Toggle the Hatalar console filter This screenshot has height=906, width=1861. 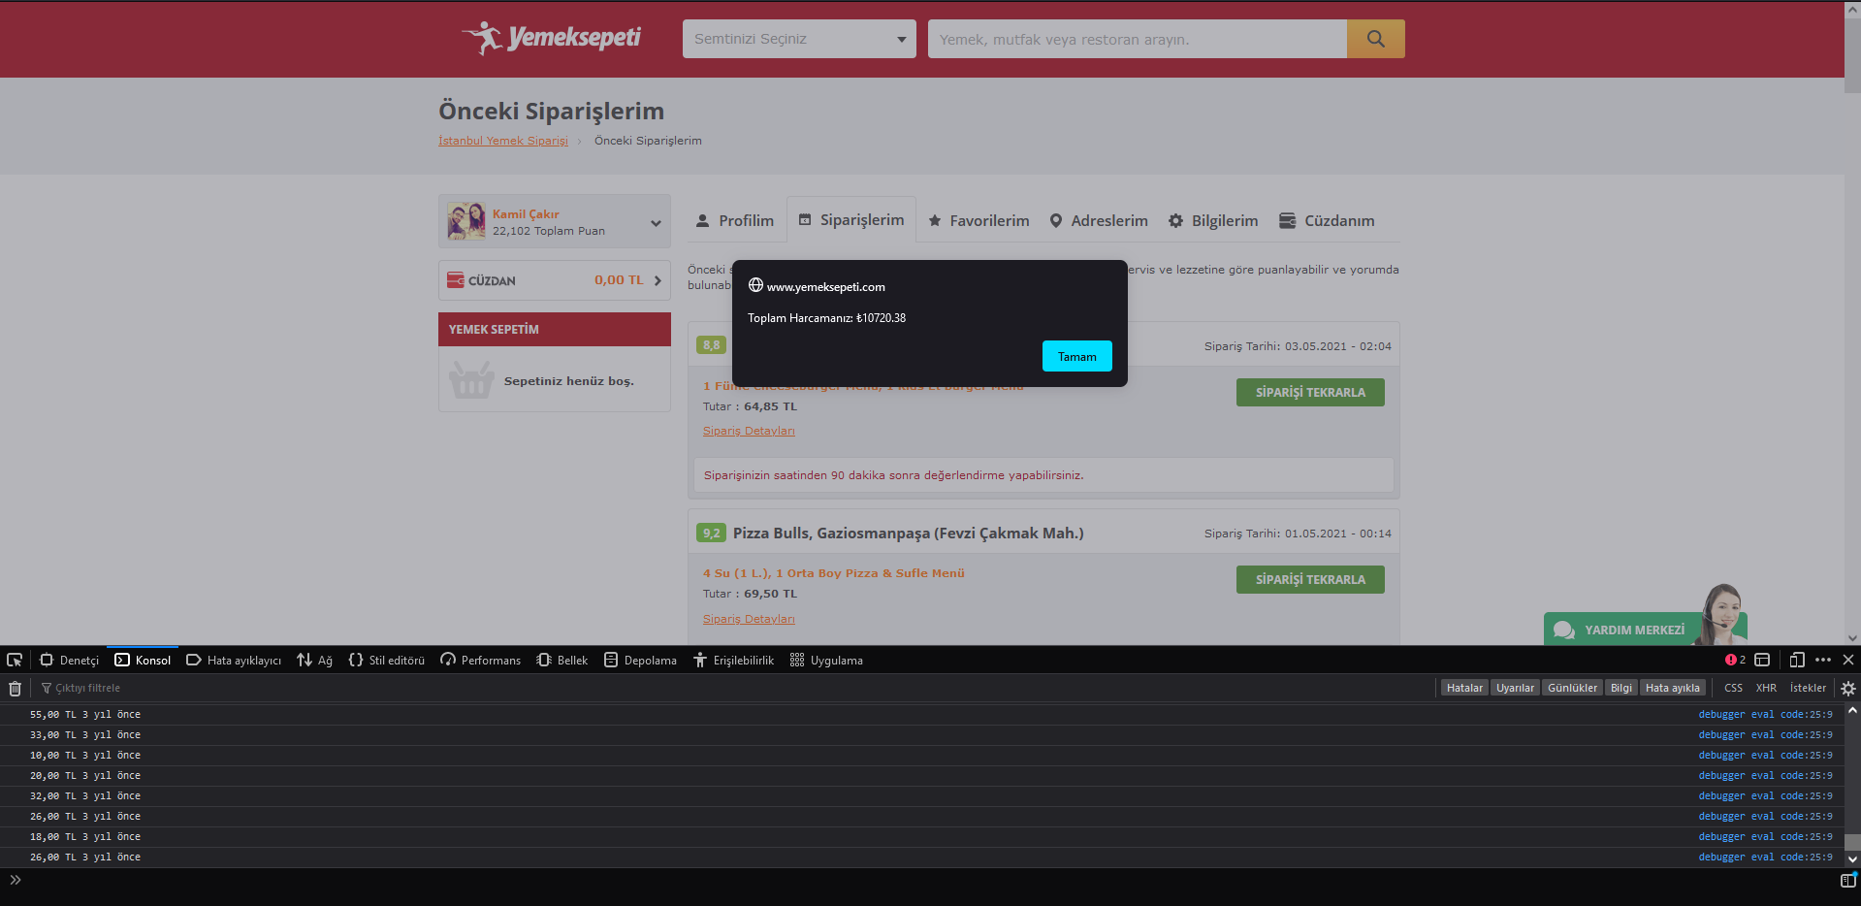pos(1464,688)
